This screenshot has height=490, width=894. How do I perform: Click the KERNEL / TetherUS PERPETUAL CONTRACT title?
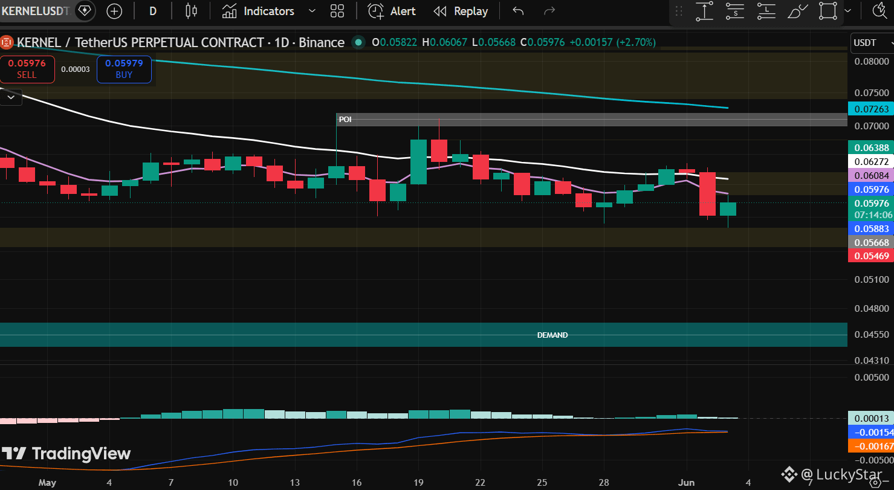click(181, 42)
